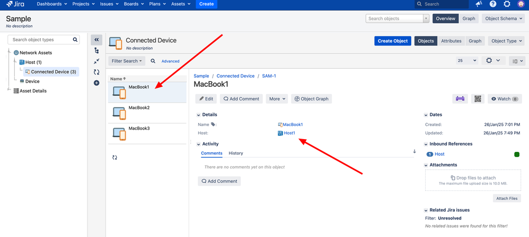The image size is (529, 237).
Task: Switch to the Attributes tab
Action: click(451, 41)
